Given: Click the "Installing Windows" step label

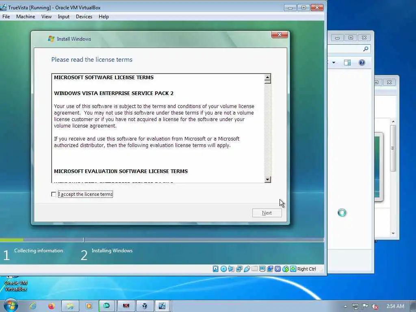Looking at the screenshot, I should [x=112, y=250].
